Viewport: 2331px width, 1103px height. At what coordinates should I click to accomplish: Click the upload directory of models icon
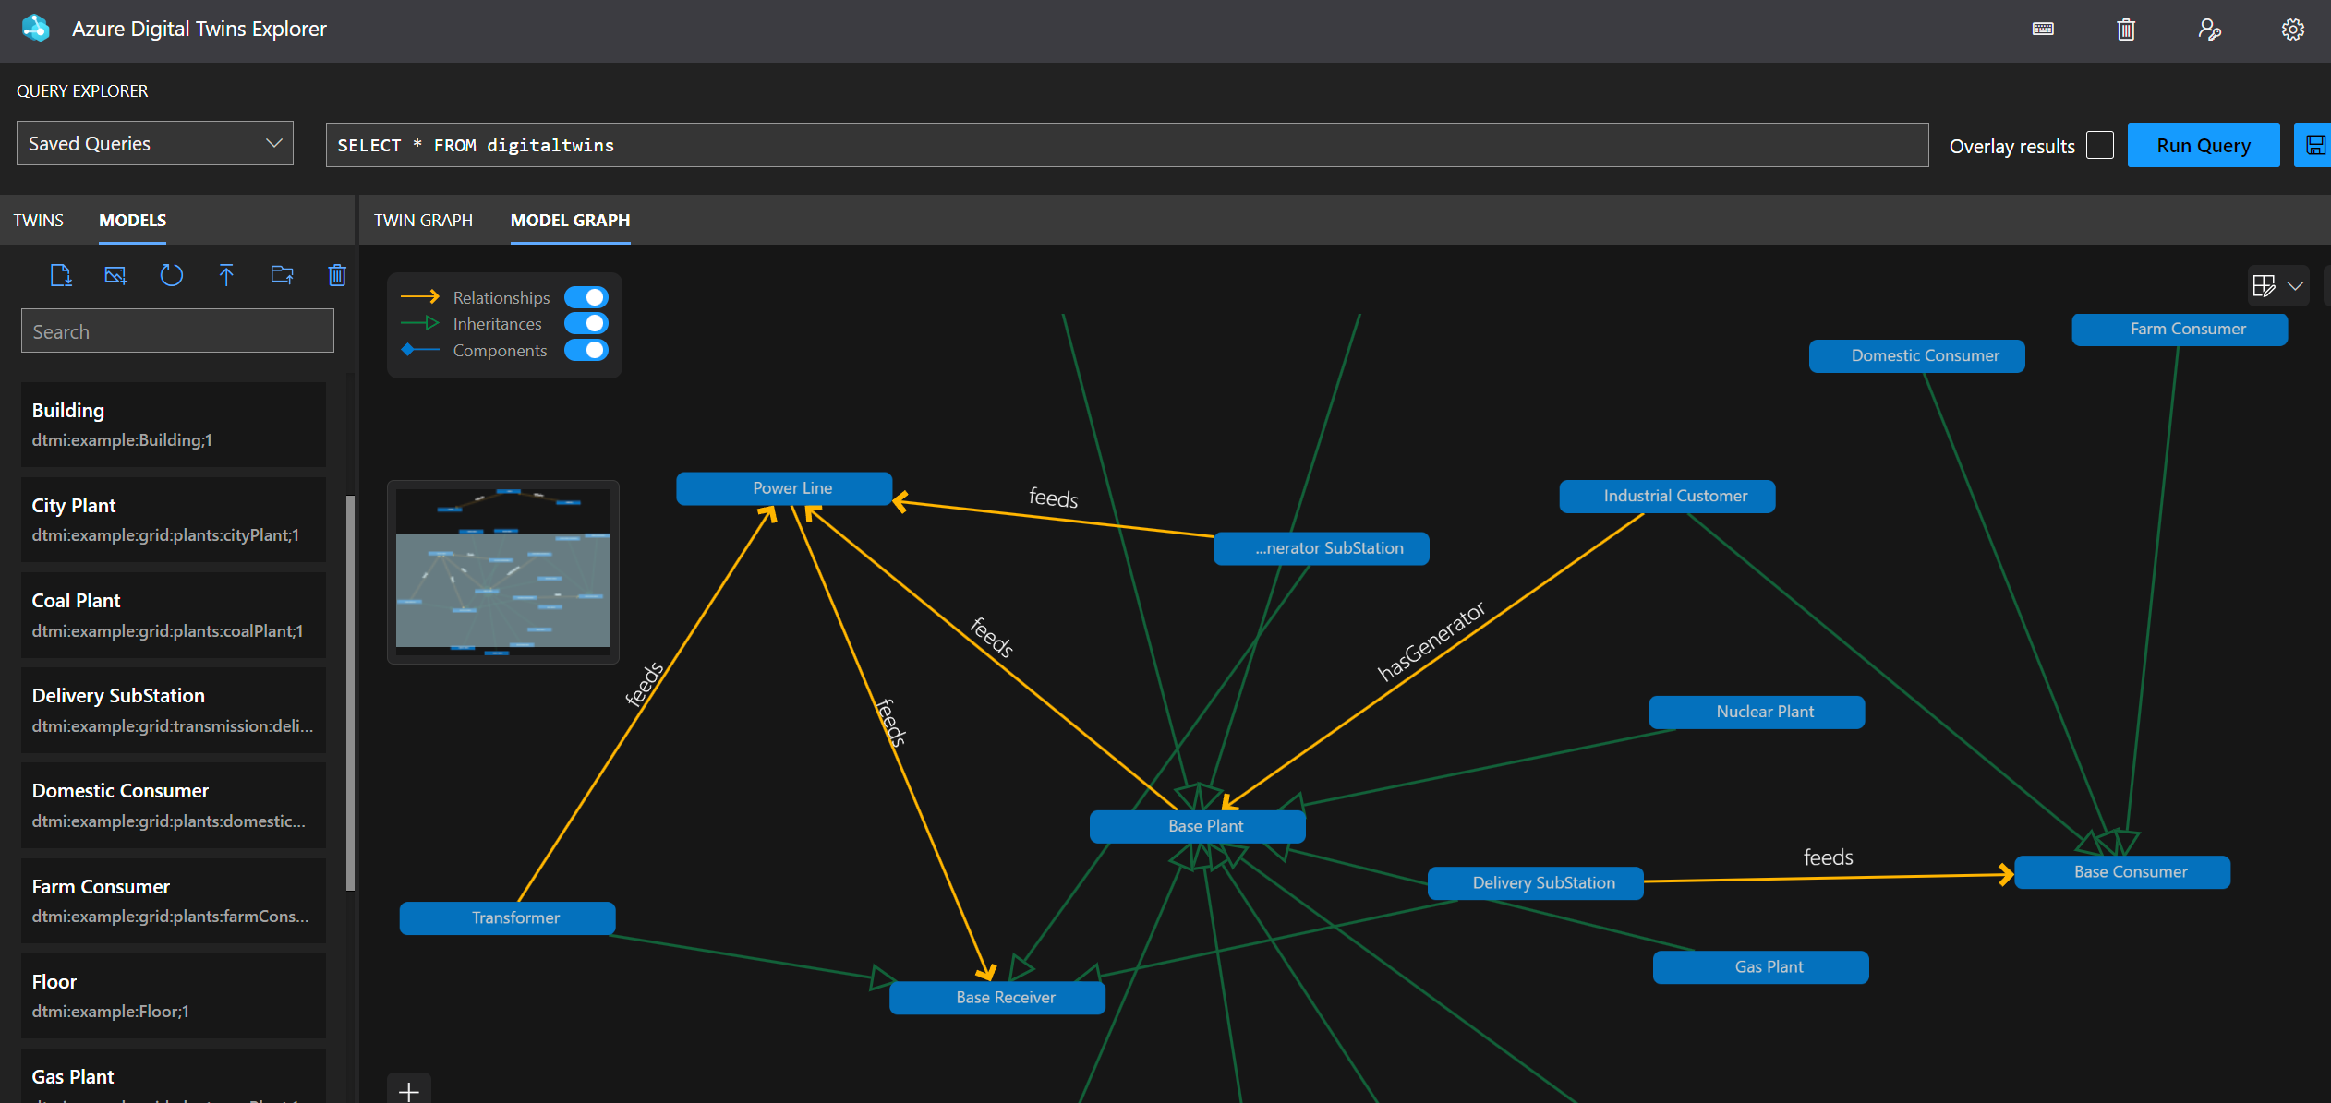point(282,275)
